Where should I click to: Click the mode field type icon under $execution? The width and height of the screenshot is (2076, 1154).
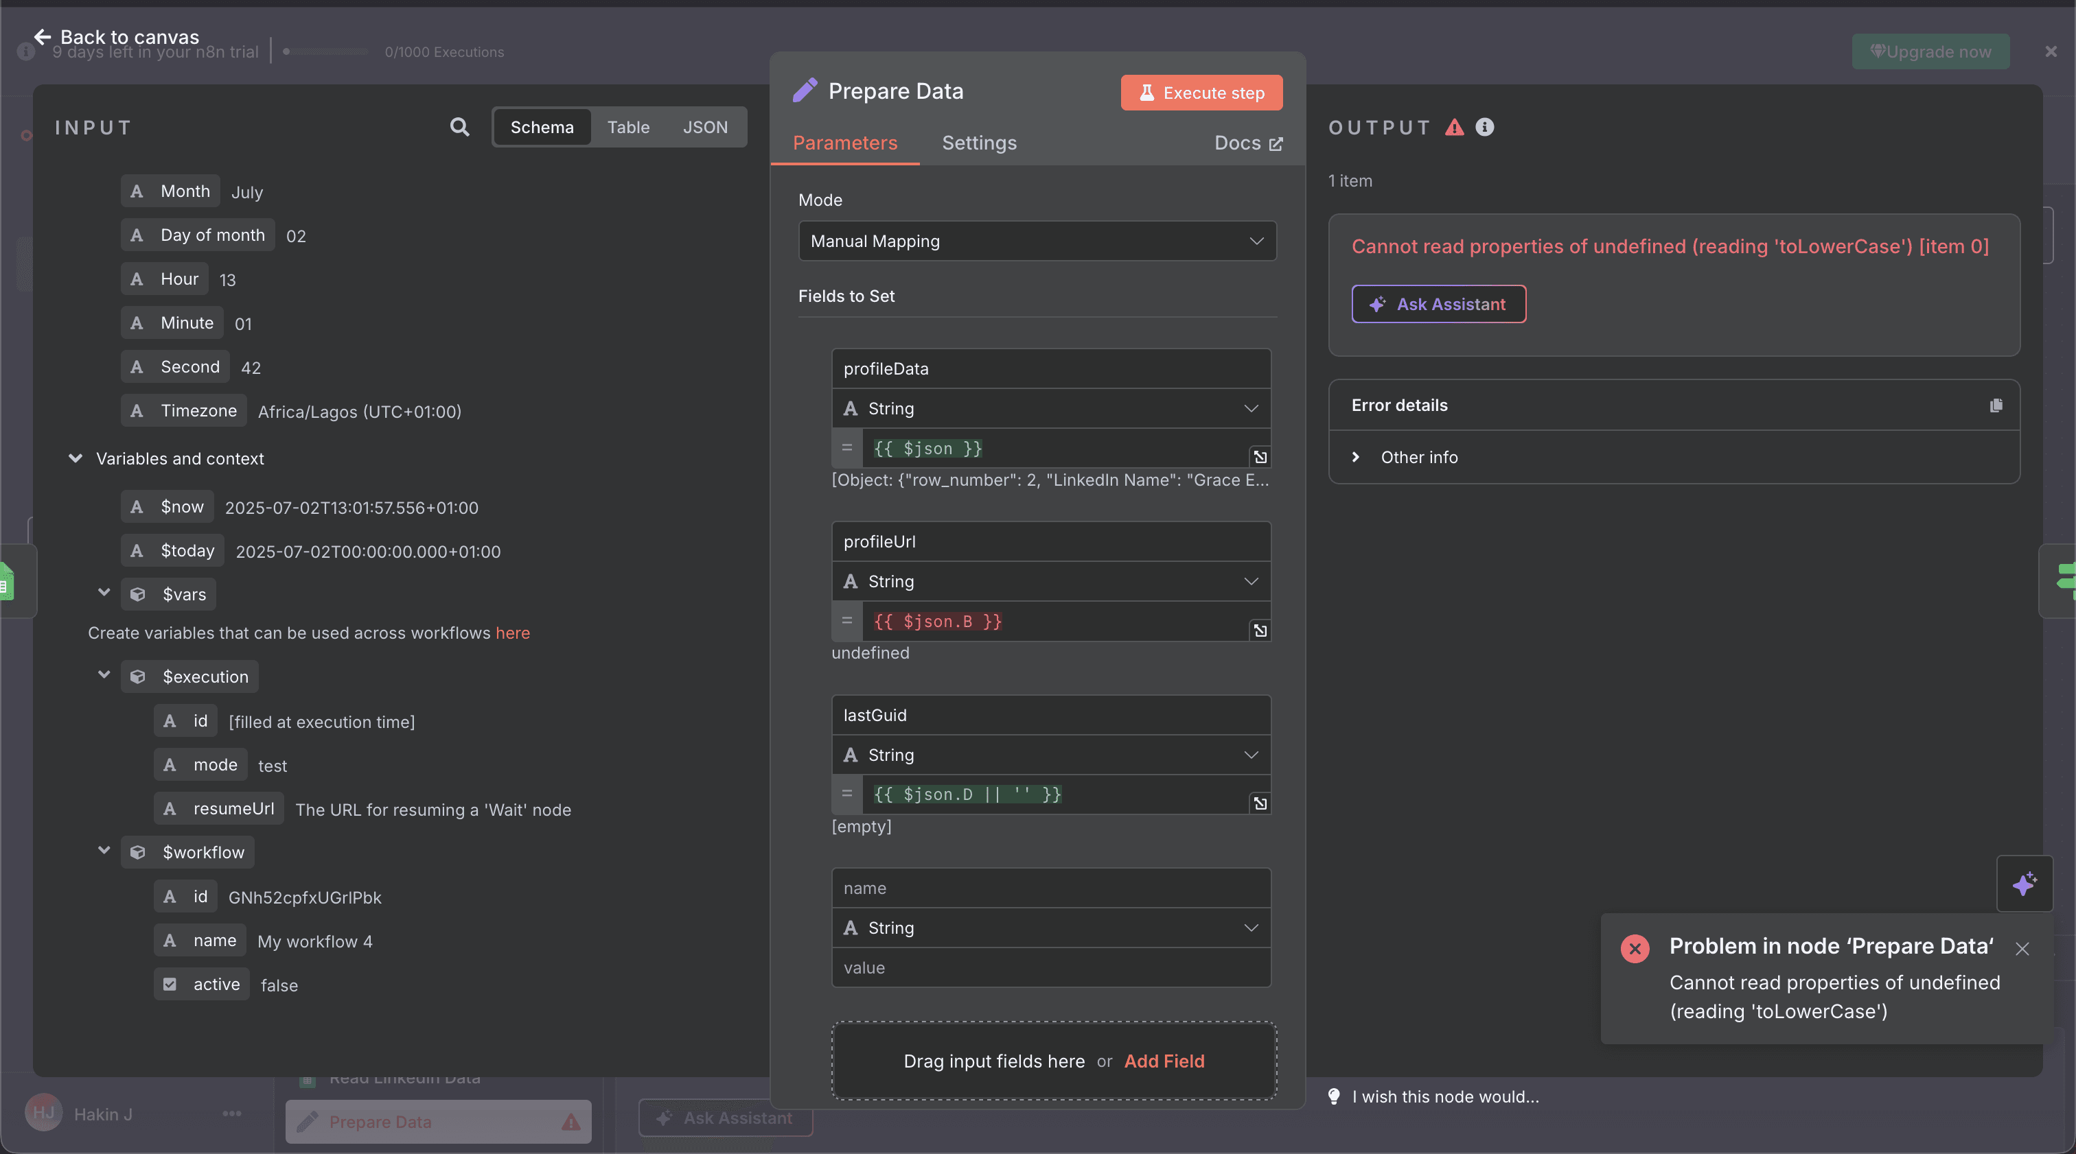170,765
